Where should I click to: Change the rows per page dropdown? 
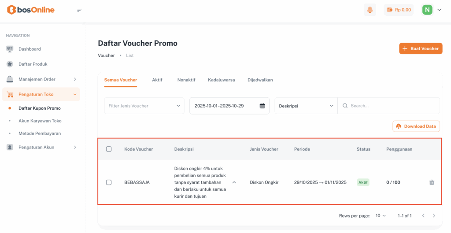(381, 216)
